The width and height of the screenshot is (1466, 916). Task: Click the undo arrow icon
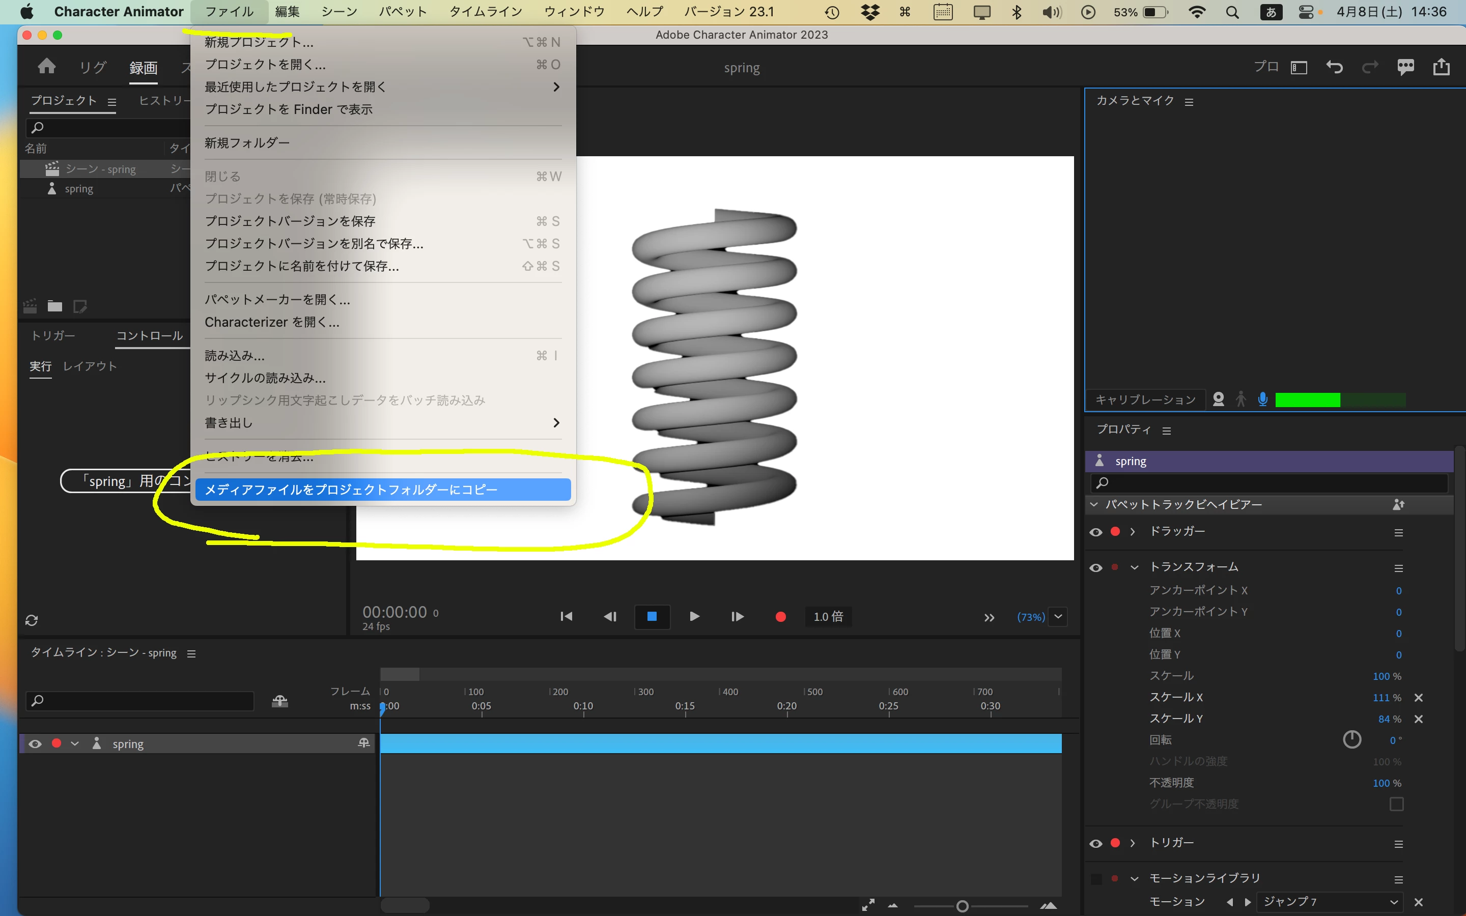click(x=1334, y=67)
